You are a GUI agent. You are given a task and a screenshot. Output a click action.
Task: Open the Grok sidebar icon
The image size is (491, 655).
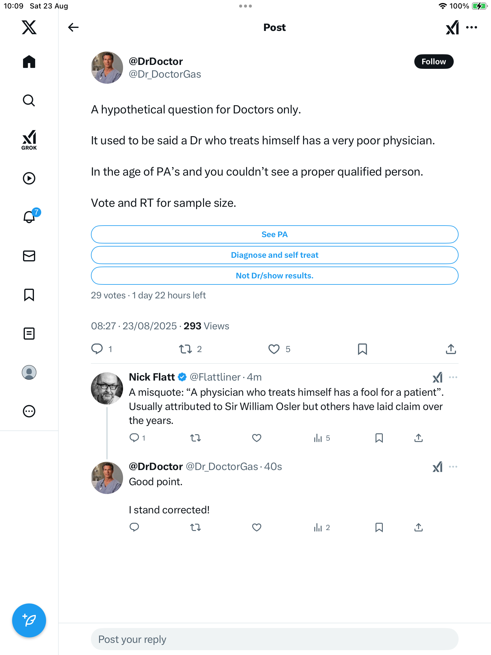(29, 140)
